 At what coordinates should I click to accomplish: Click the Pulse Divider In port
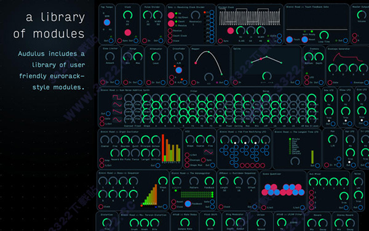pos(145,41)
